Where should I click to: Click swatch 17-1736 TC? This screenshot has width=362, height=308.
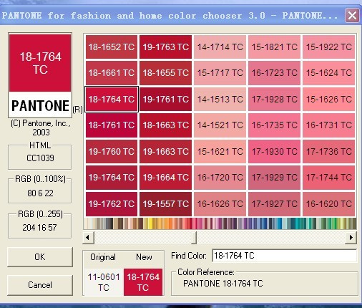click(328, 151)
